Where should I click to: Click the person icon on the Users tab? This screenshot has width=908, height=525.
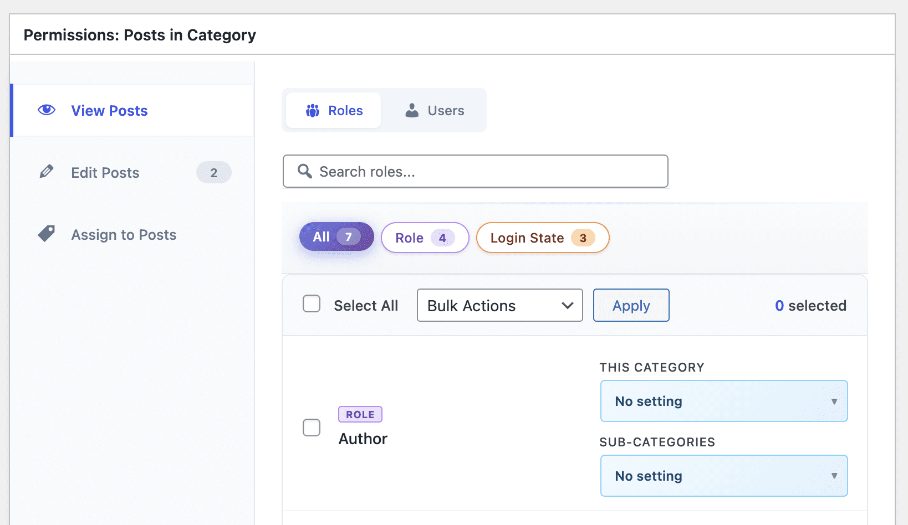[x=412, y=111]
